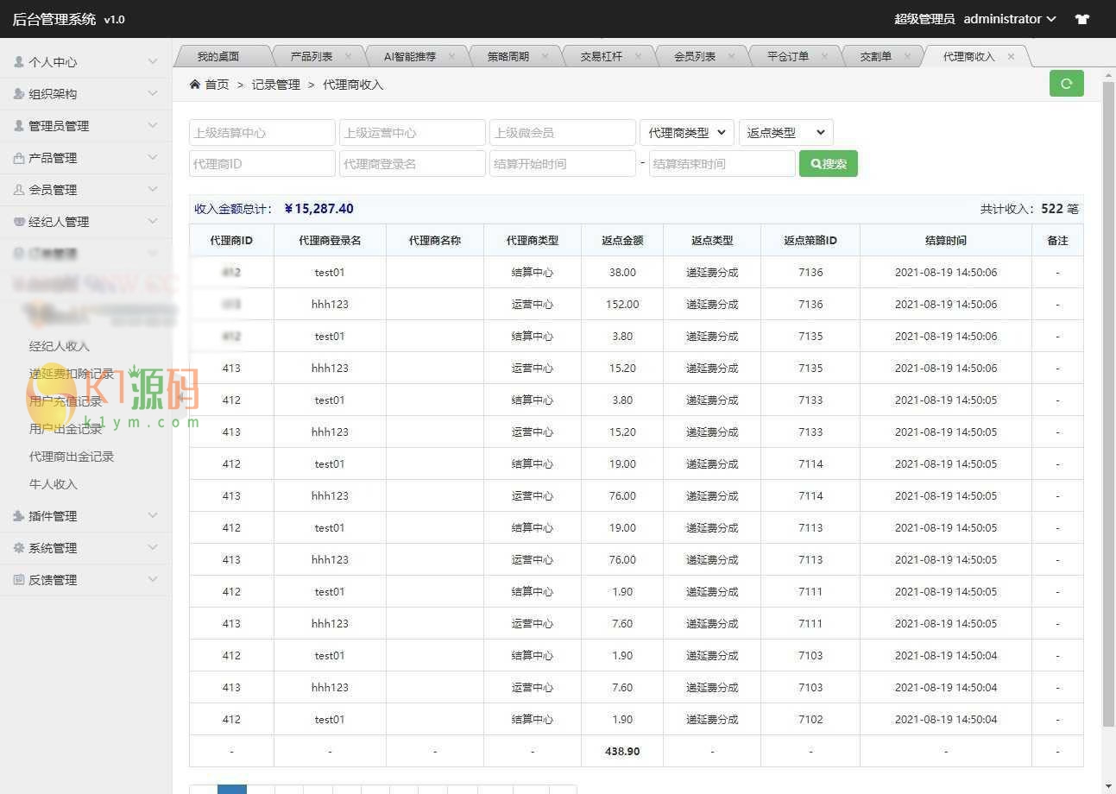Open the 插件管理 plugin icon
The image size is (1116, 794).
pos(19,516)
